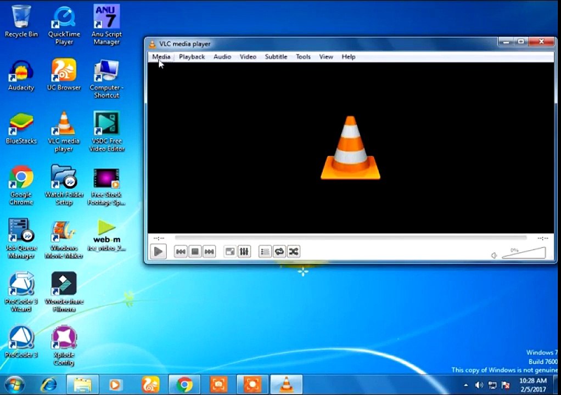Open the Playback menu

pos(192,57)
